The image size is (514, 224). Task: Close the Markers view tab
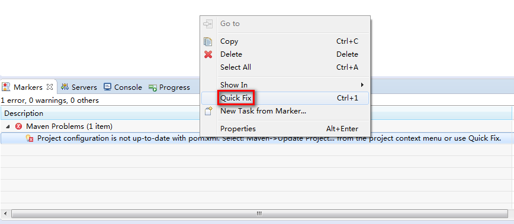50,87
